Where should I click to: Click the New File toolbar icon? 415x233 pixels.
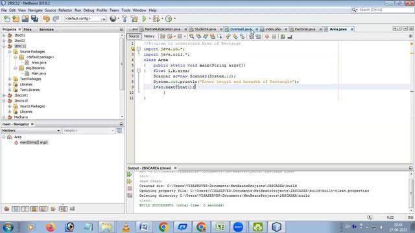coord(7,19)
